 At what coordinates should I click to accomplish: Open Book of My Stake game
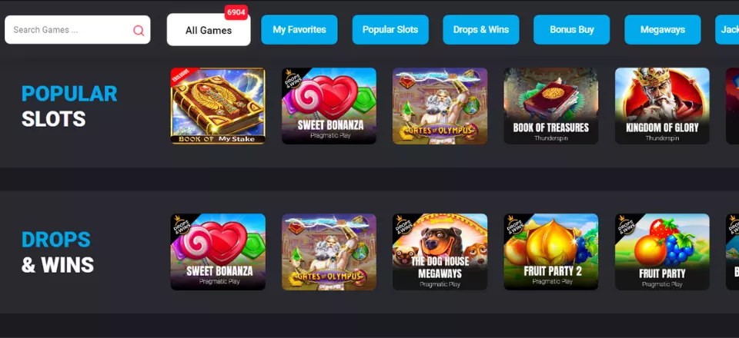[218, 106]
